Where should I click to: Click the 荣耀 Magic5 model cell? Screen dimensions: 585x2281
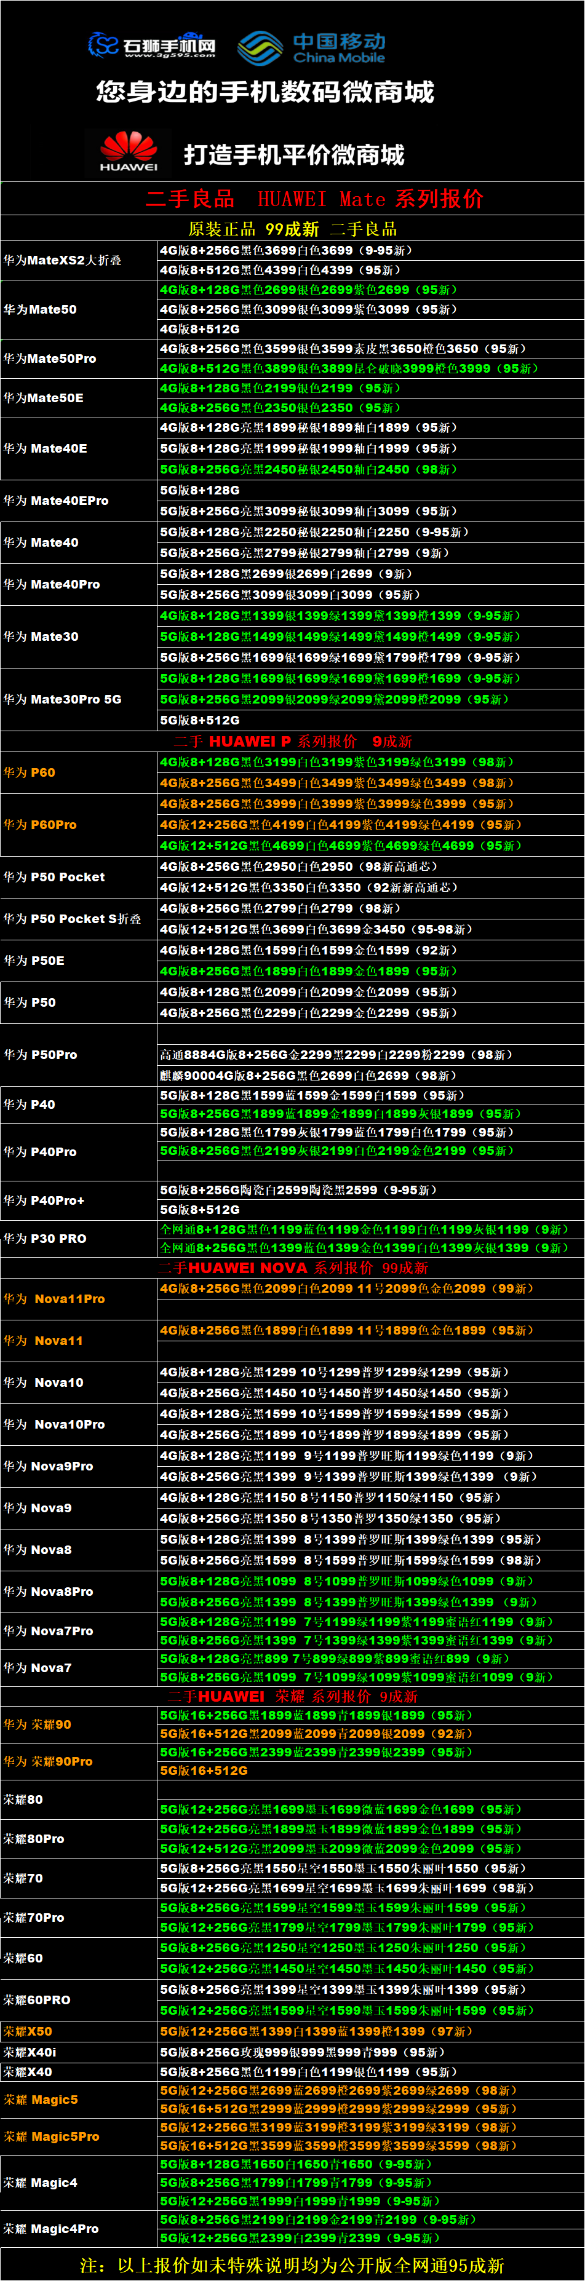79,2100
